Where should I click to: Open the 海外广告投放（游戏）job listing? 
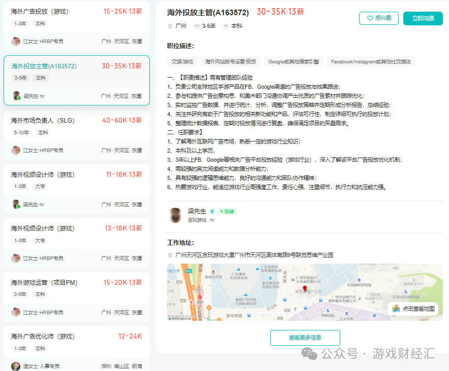40,12
